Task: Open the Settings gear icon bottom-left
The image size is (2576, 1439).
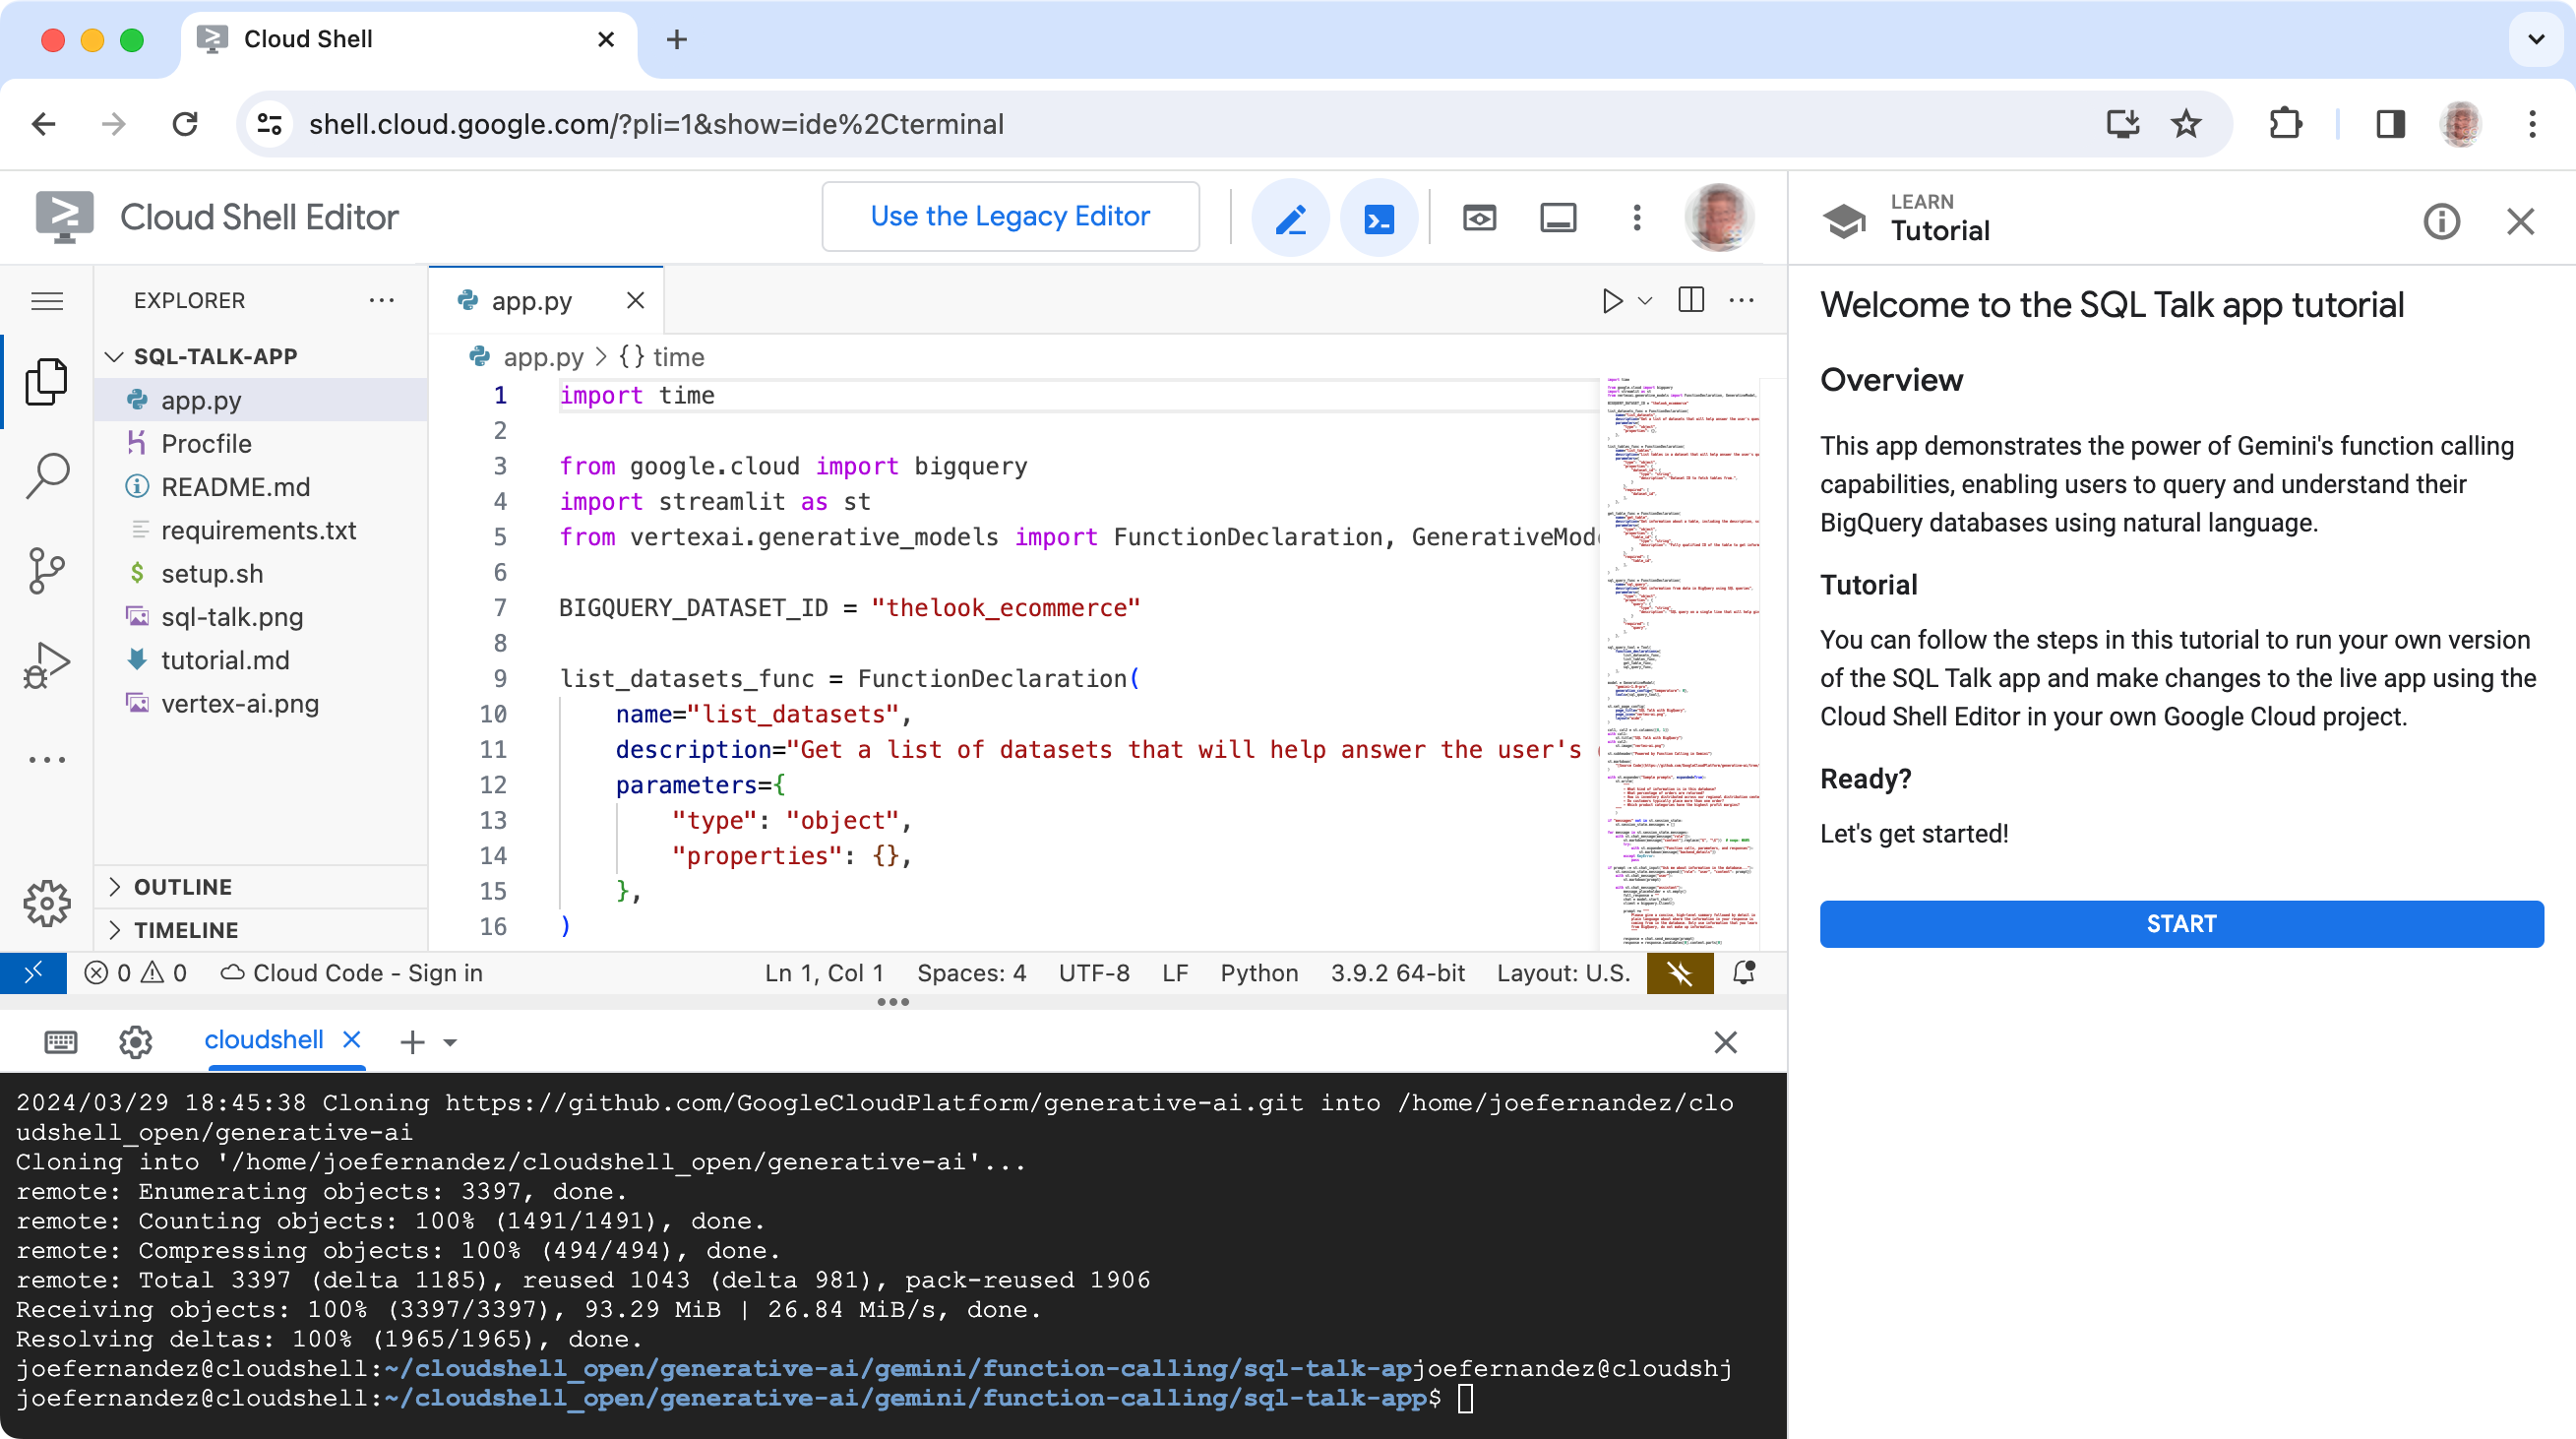Action: click(48, 905)
